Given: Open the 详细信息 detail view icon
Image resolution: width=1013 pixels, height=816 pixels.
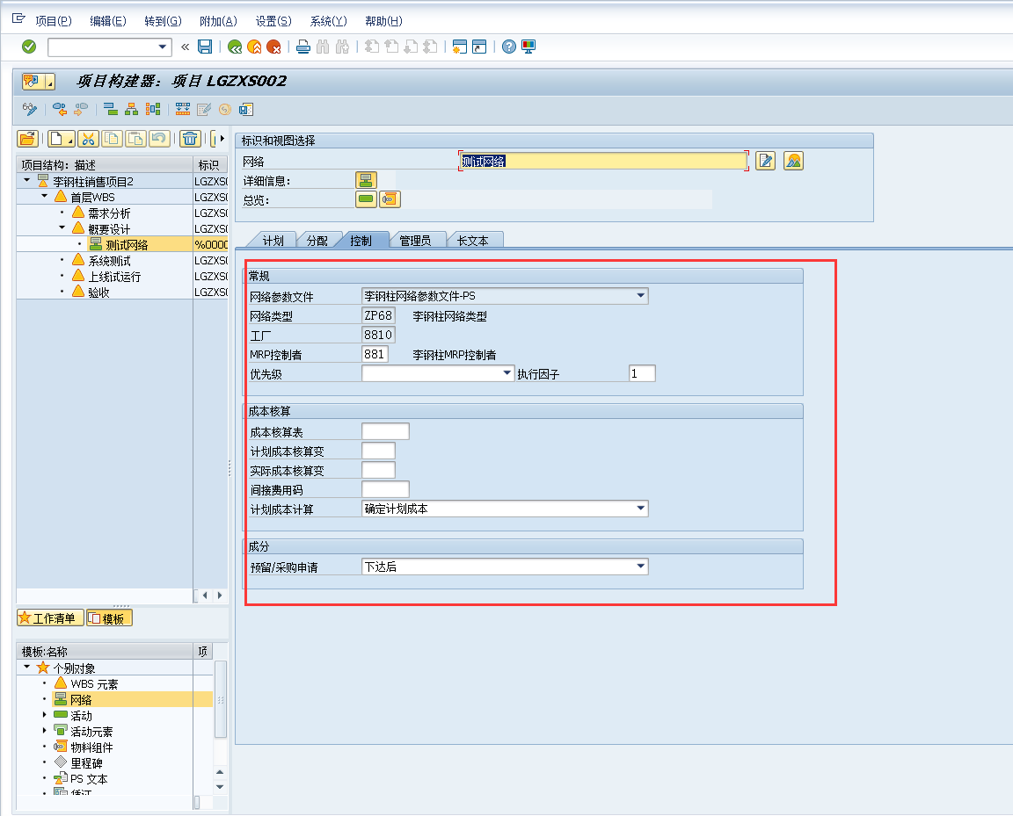Looking at the screenshot, I should 365,179.
